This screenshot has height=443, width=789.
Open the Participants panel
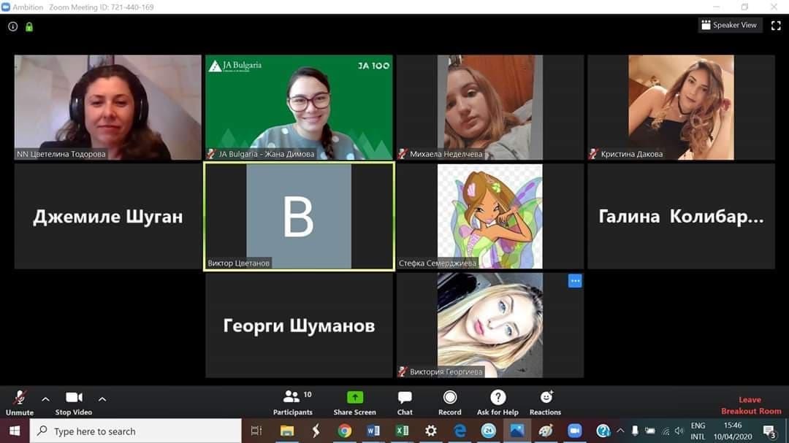(x=292, y=401)
